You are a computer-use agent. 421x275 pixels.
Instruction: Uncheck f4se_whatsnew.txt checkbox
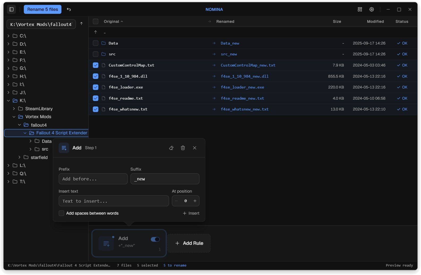click(x=96, y=109)
